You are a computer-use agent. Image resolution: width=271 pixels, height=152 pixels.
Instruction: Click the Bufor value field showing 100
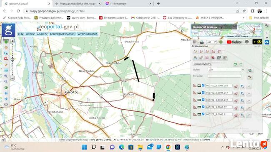point(224,69)
